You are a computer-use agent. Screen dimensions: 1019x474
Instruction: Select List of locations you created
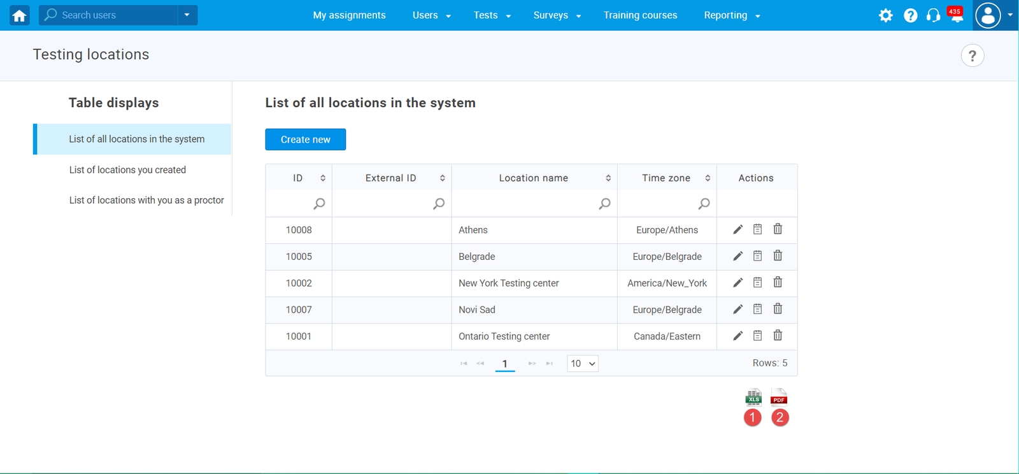pyautogui.click(x=127, y=170)
